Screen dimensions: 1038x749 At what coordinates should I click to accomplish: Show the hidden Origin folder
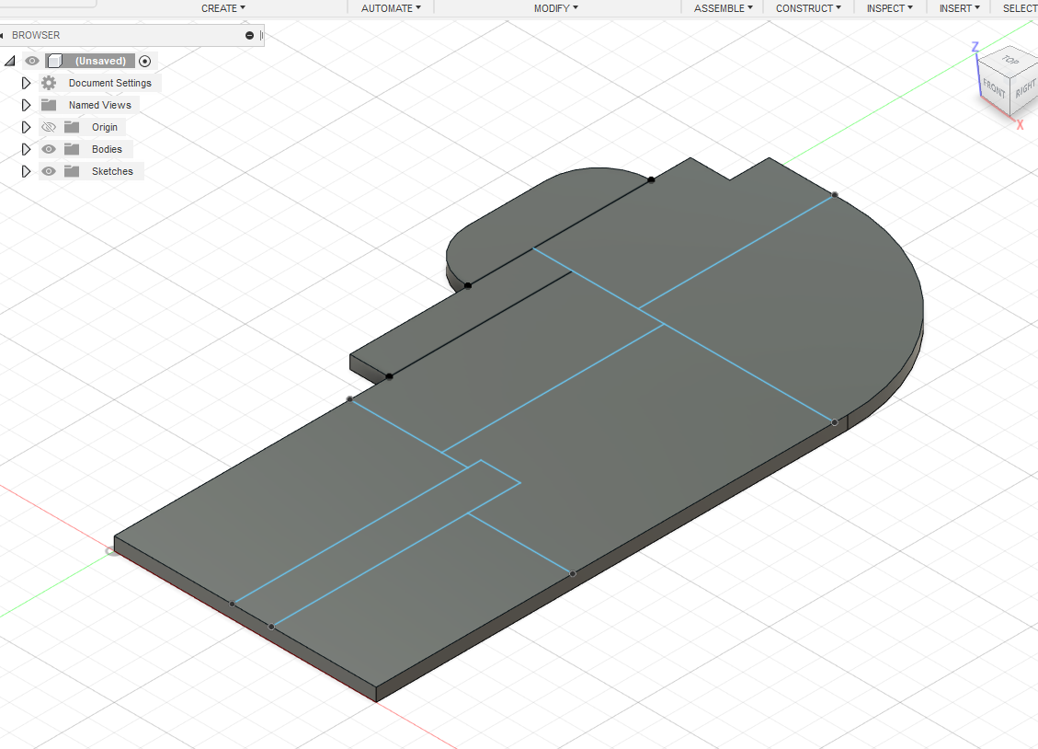click(49, 126)
